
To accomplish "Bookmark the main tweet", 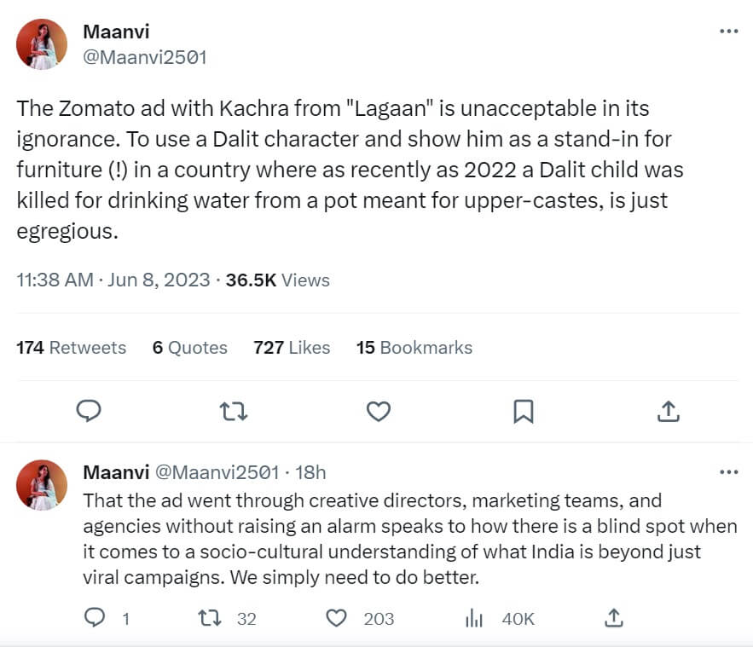I will tap(523, 412).
